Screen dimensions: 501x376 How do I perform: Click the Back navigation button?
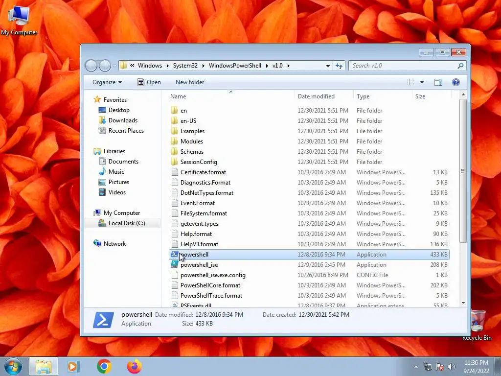[91, 66]
